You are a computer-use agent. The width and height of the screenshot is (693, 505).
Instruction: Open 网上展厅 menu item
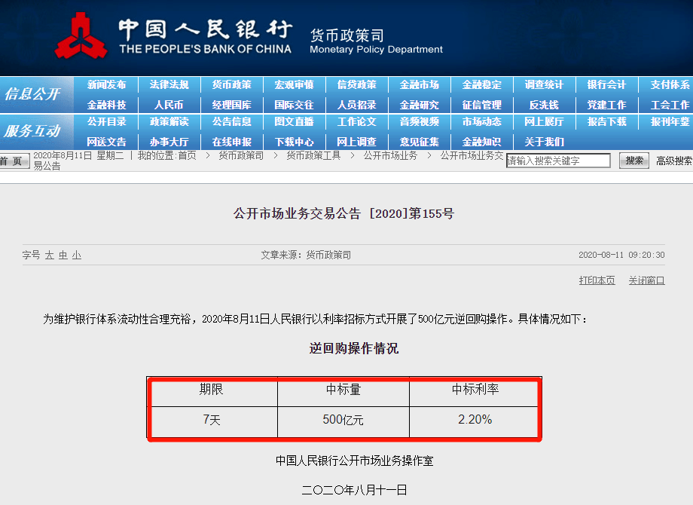(x=544, y=121)
